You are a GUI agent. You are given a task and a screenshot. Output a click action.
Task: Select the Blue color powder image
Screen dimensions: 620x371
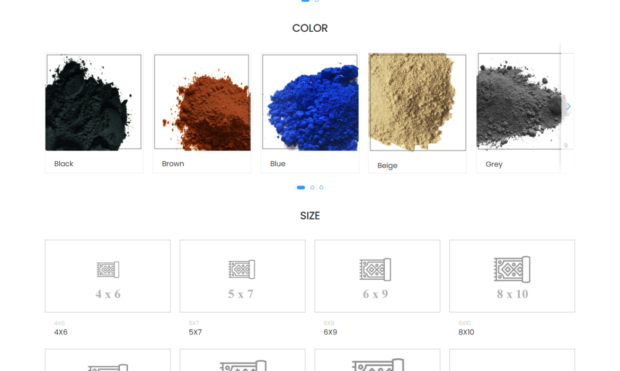[x=310, y=102]
